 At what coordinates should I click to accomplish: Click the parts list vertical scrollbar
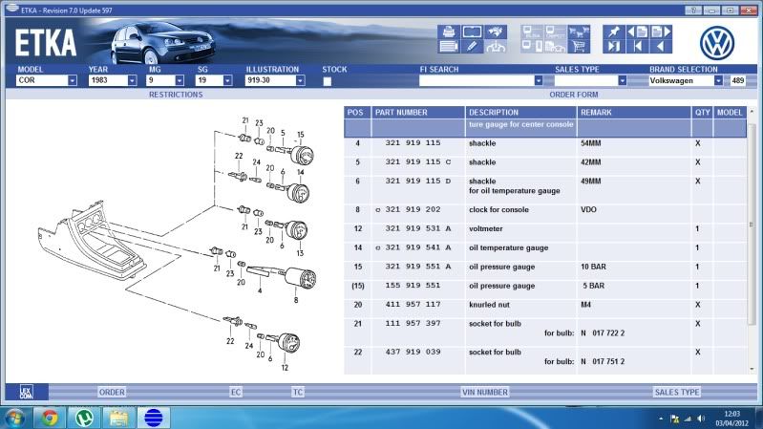coord(753,239)
